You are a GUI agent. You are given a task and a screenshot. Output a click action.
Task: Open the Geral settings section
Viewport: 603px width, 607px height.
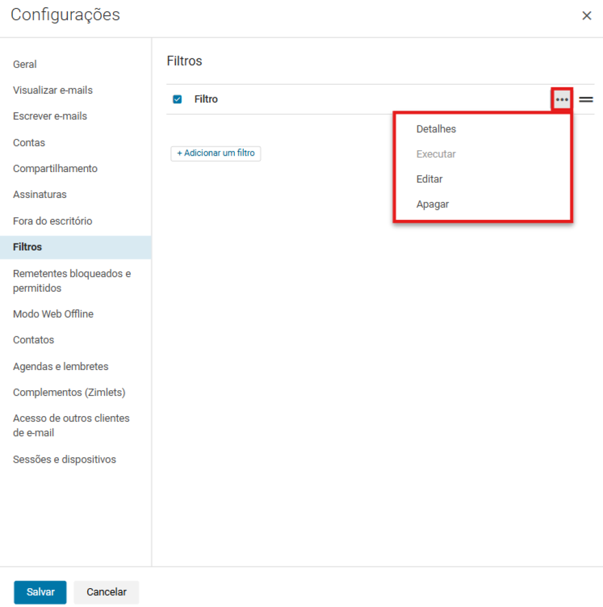click(x=25, y=64)
